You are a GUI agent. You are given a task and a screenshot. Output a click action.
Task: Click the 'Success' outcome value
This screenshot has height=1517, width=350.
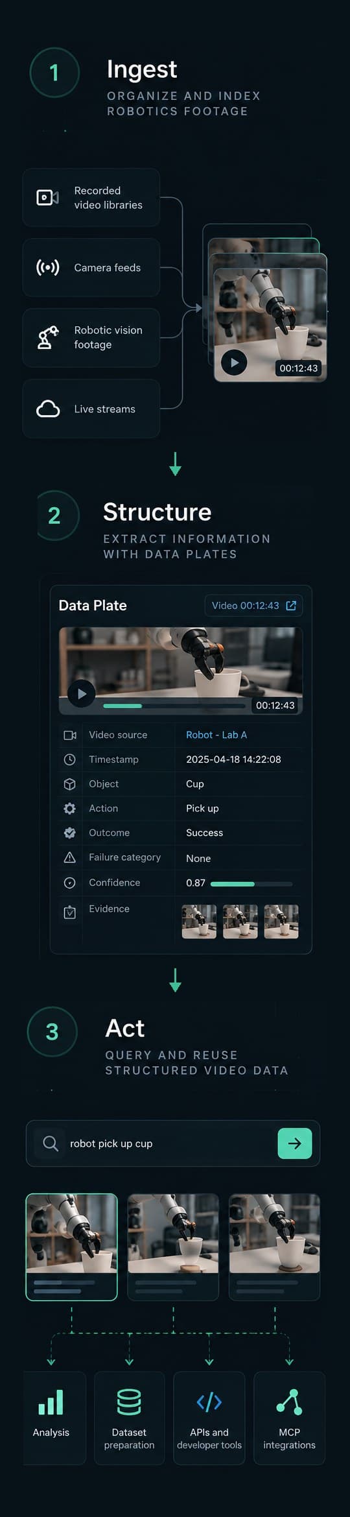204,833
